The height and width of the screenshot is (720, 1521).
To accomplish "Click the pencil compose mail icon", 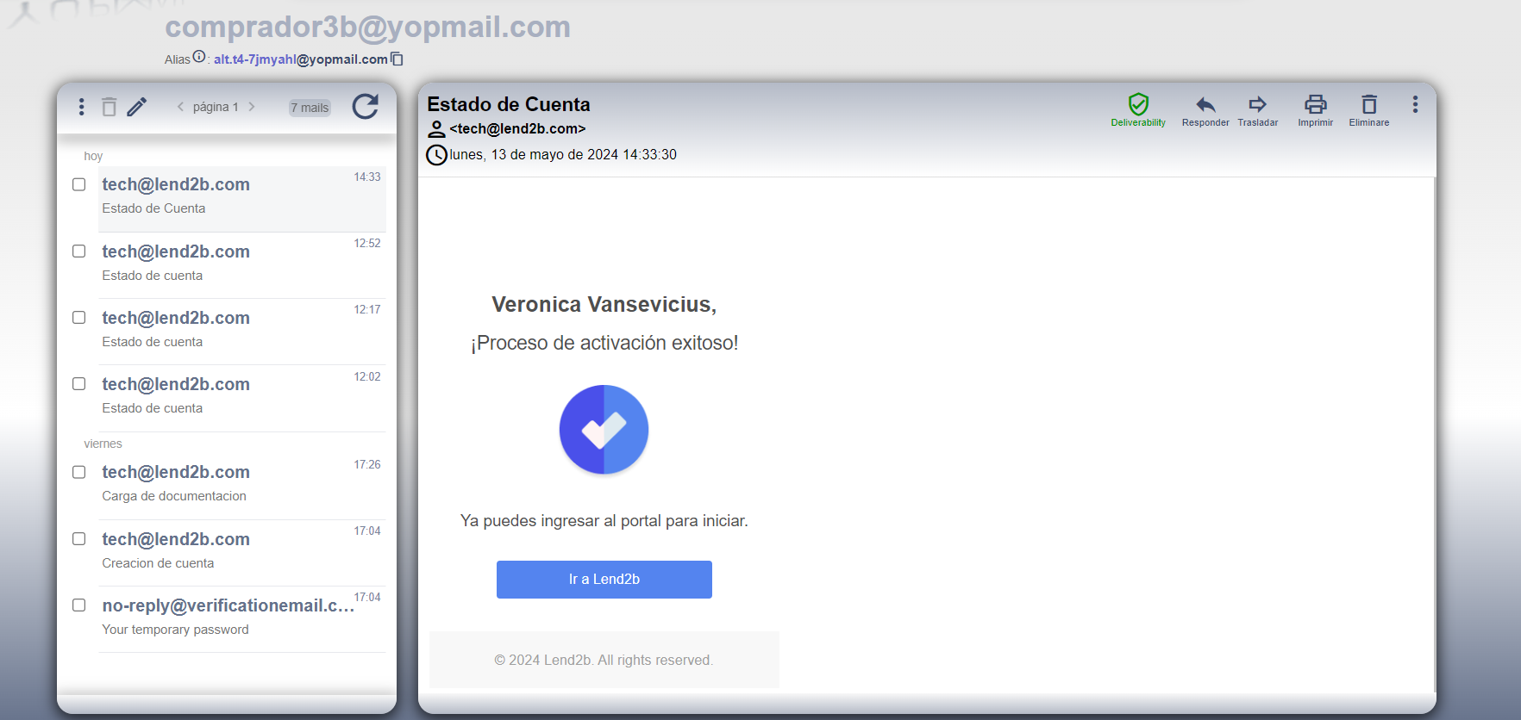I will [137, 107].
